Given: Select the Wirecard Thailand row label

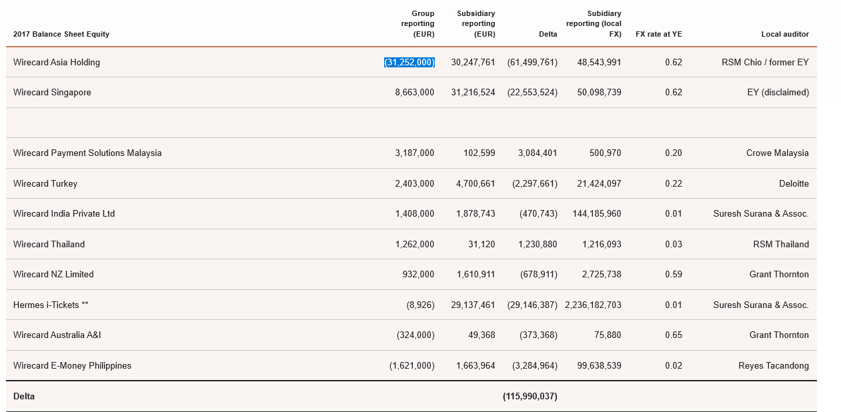Looking at the screenshot, I should pyautogui.click(x=49, y=244).
